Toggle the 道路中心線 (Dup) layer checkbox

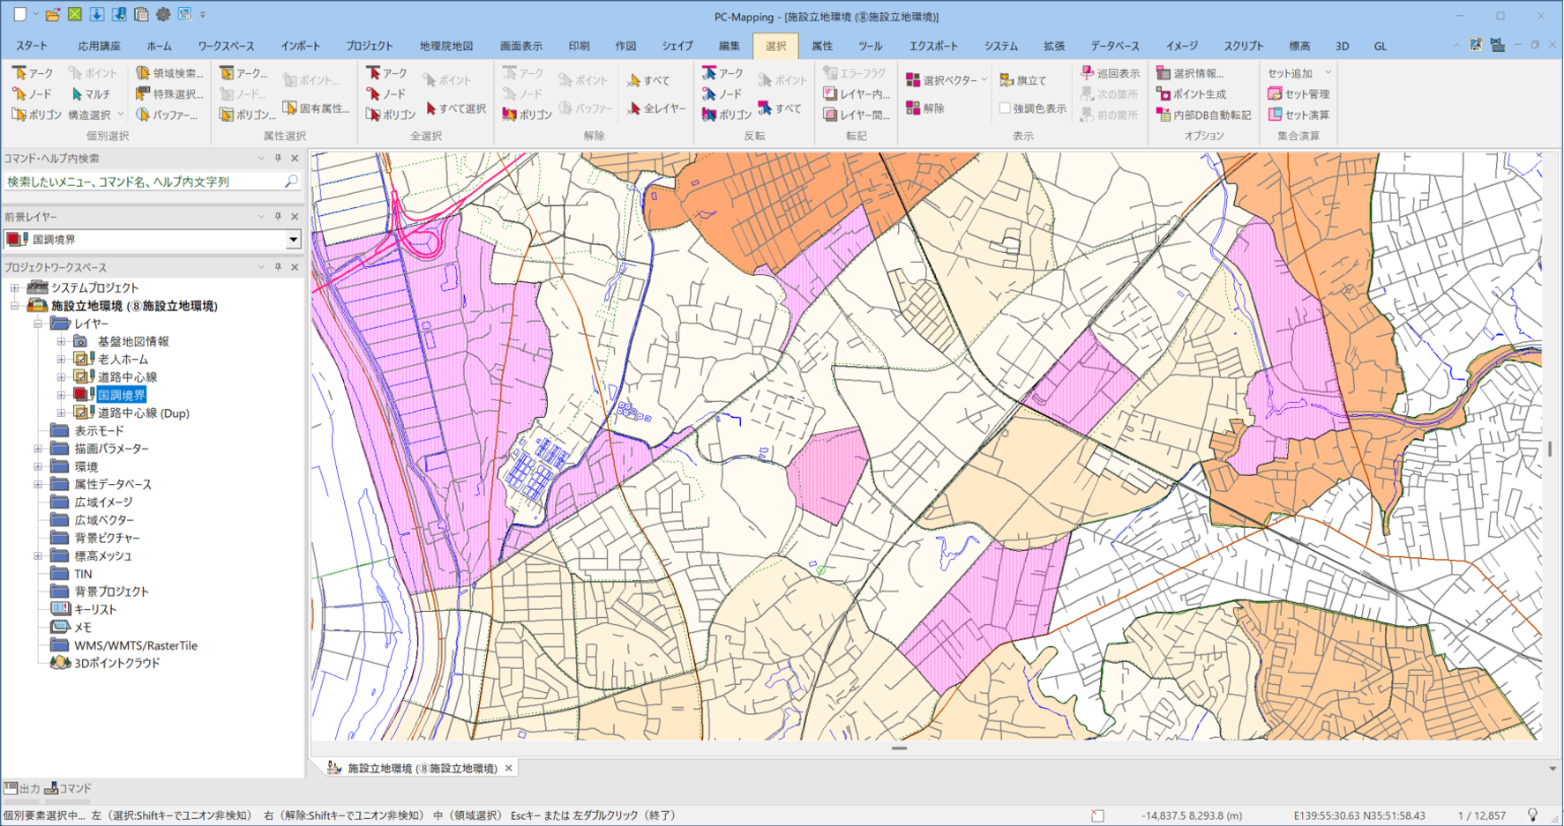[81, 413]
